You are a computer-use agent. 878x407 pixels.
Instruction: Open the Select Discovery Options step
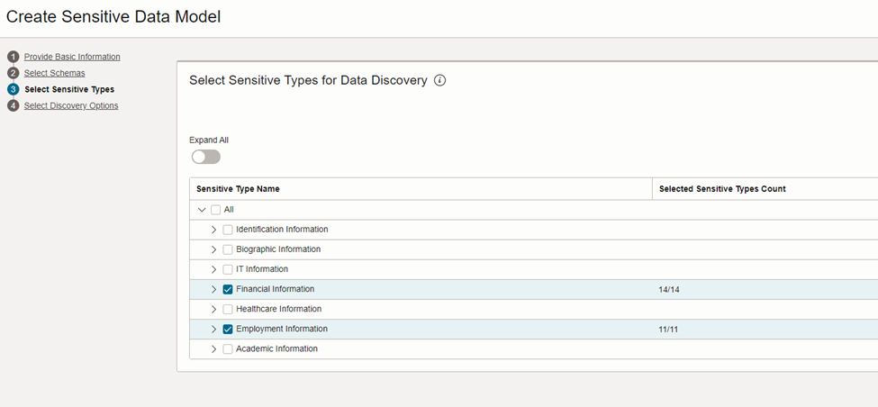tap(71, 105)
